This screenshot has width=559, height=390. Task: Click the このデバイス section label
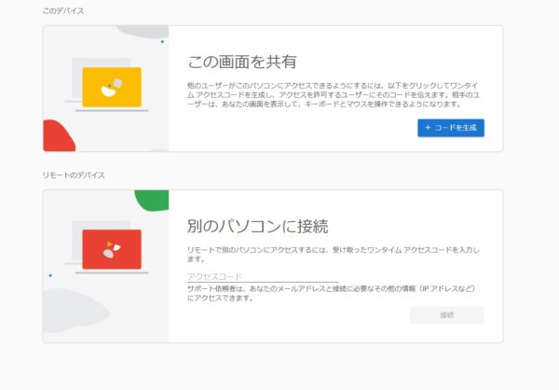pyautogui.click(x=61, y=10)
